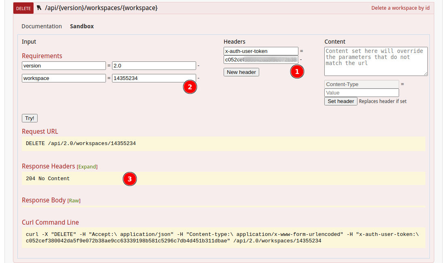Click the endpoint path /api/{version}/workspaces/{workspace}
446x263 pixels.
coord(101,8)
